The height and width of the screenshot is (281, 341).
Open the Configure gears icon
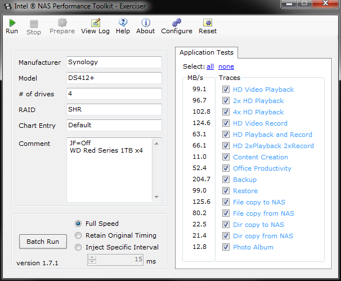(177, 23)
